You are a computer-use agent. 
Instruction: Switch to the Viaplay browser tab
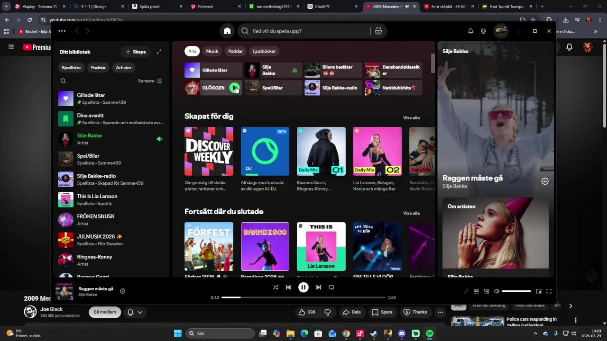click(x=40, y=7)
